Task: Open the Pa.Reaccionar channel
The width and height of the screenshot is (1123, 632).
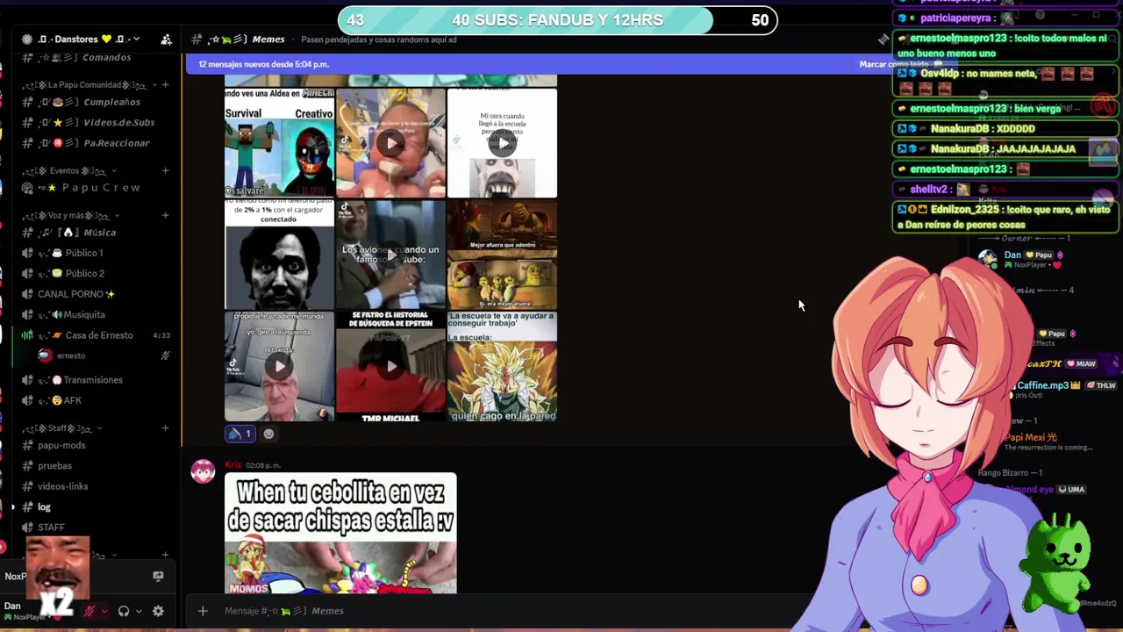Action: coord(97,143)
